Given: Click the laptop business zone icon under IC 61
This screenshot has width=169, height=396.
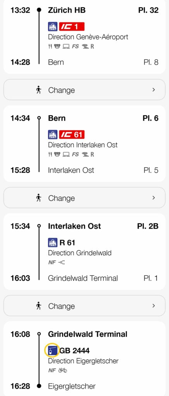Looking at the screenshot, I should pyautogui.click(x=66, y=155).
